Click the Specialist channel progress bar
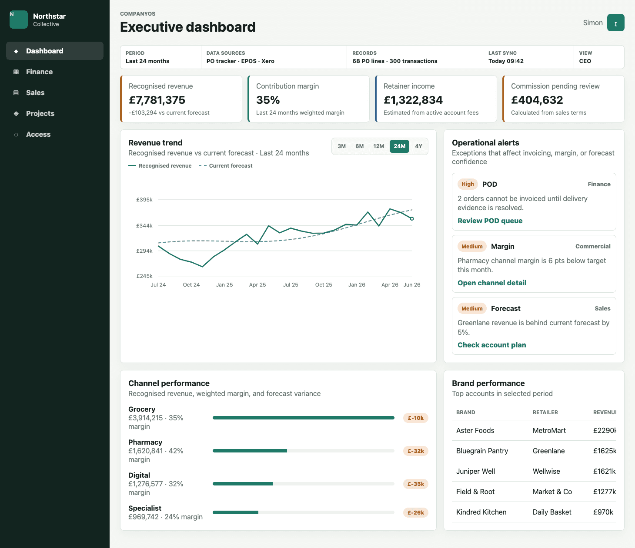Image resolution: width=635 pixels, height=548 pixels. [x=304, y=512]
